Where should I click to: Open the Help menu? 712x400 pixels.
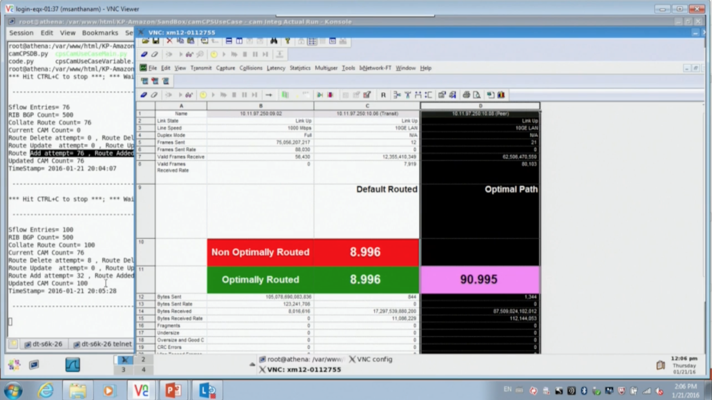[426, 68]
